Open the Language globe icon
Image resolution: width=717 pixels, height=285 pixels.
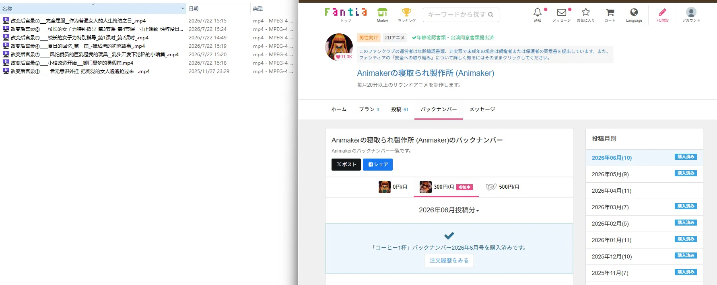pos(634,12)
